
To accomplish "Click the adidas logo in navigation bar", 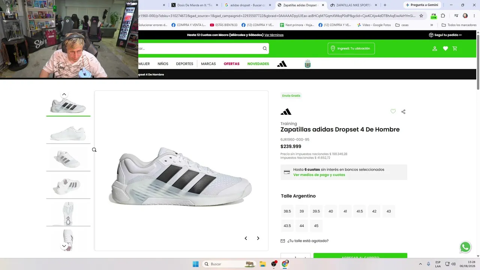I will 282,64.
